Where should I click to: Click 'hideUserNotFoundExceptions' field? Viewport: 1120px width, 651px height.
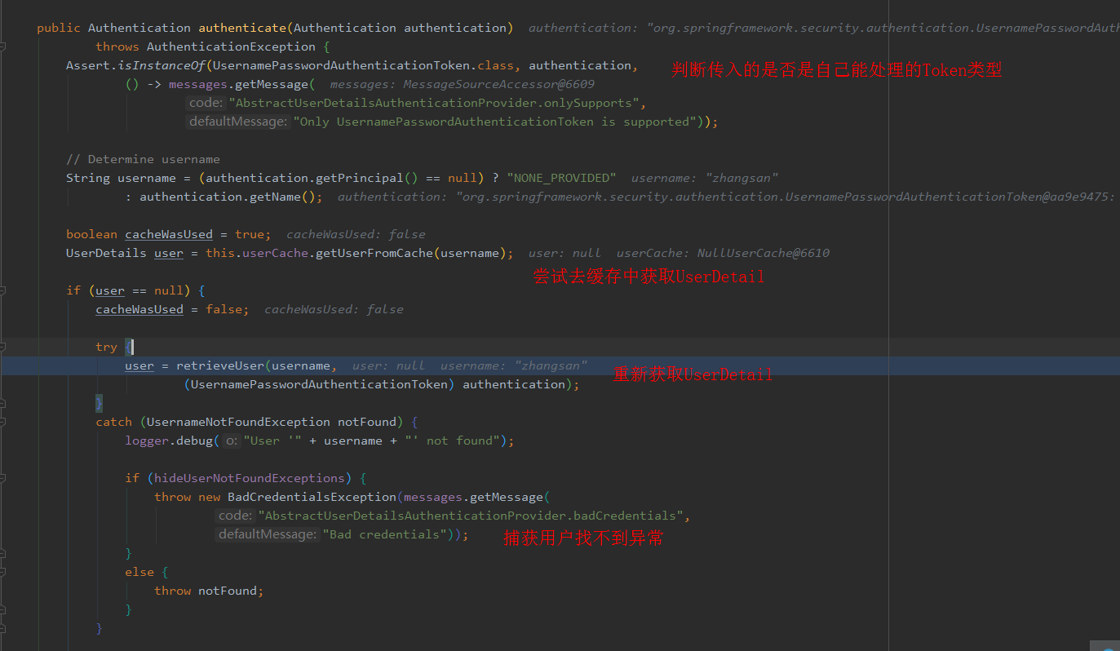pyautogui.click(x=250, y=478)
